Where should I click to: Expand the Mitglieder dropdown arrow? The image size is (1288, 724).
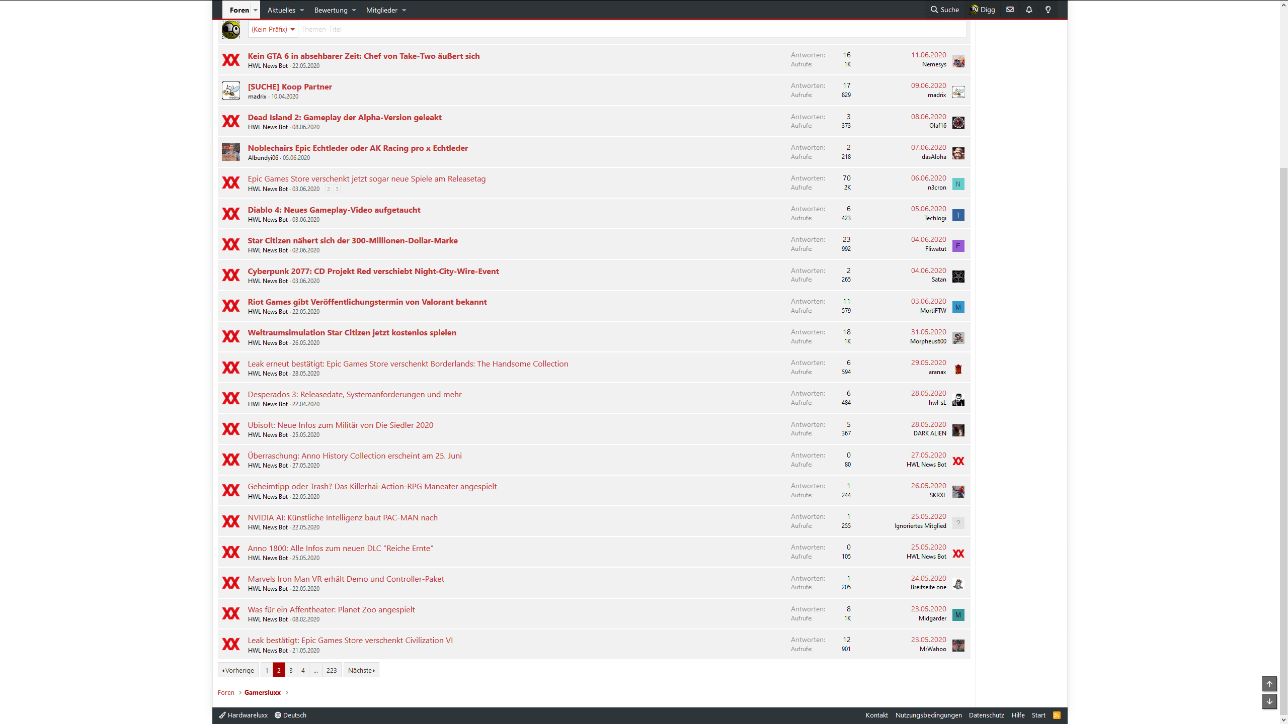(x=404, y=10)
